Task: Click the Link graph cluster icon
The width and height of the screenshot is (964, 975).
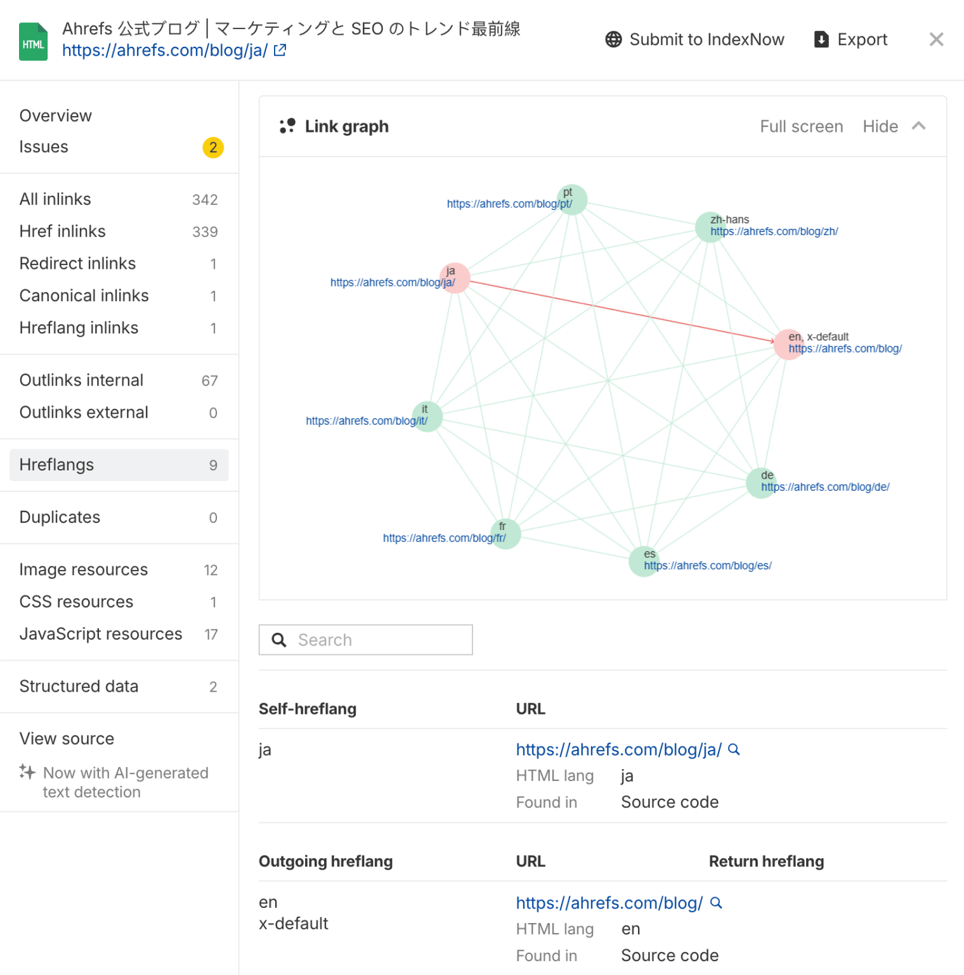Action: point(287,126)
